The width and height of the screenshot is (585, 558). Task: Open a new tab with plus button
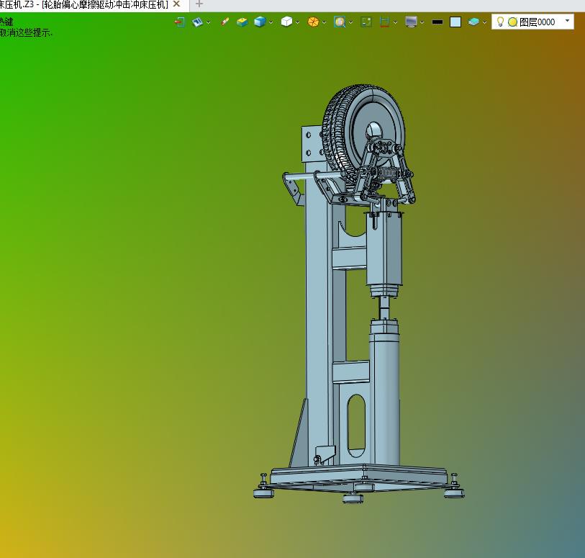199,4
